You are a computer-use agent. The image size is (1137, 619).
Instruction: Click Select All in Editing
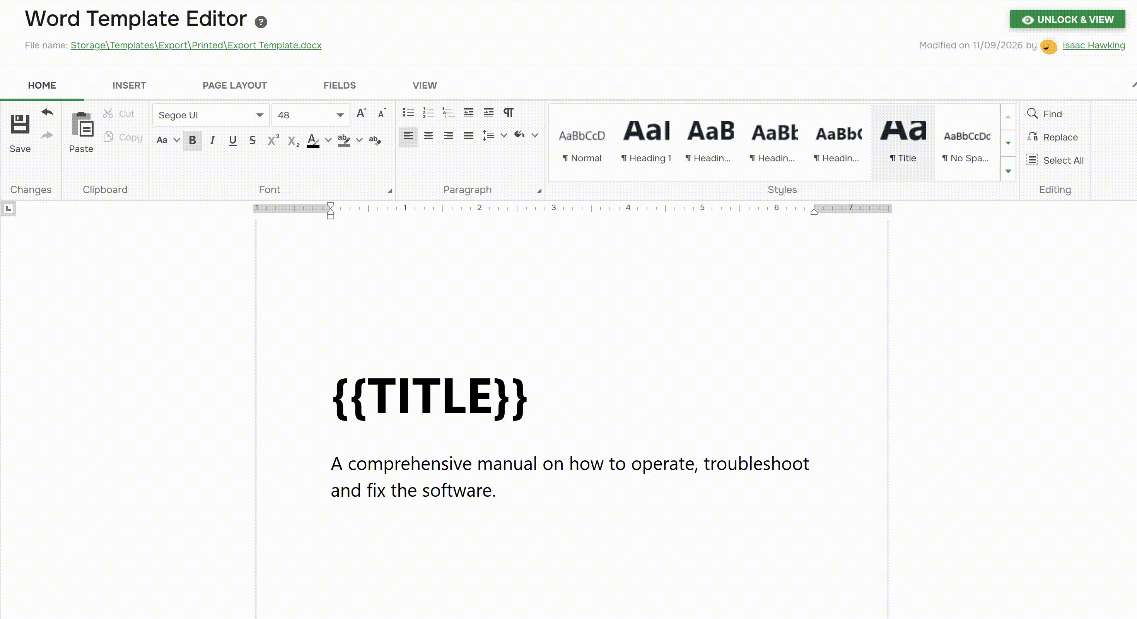click(1055, 160)
